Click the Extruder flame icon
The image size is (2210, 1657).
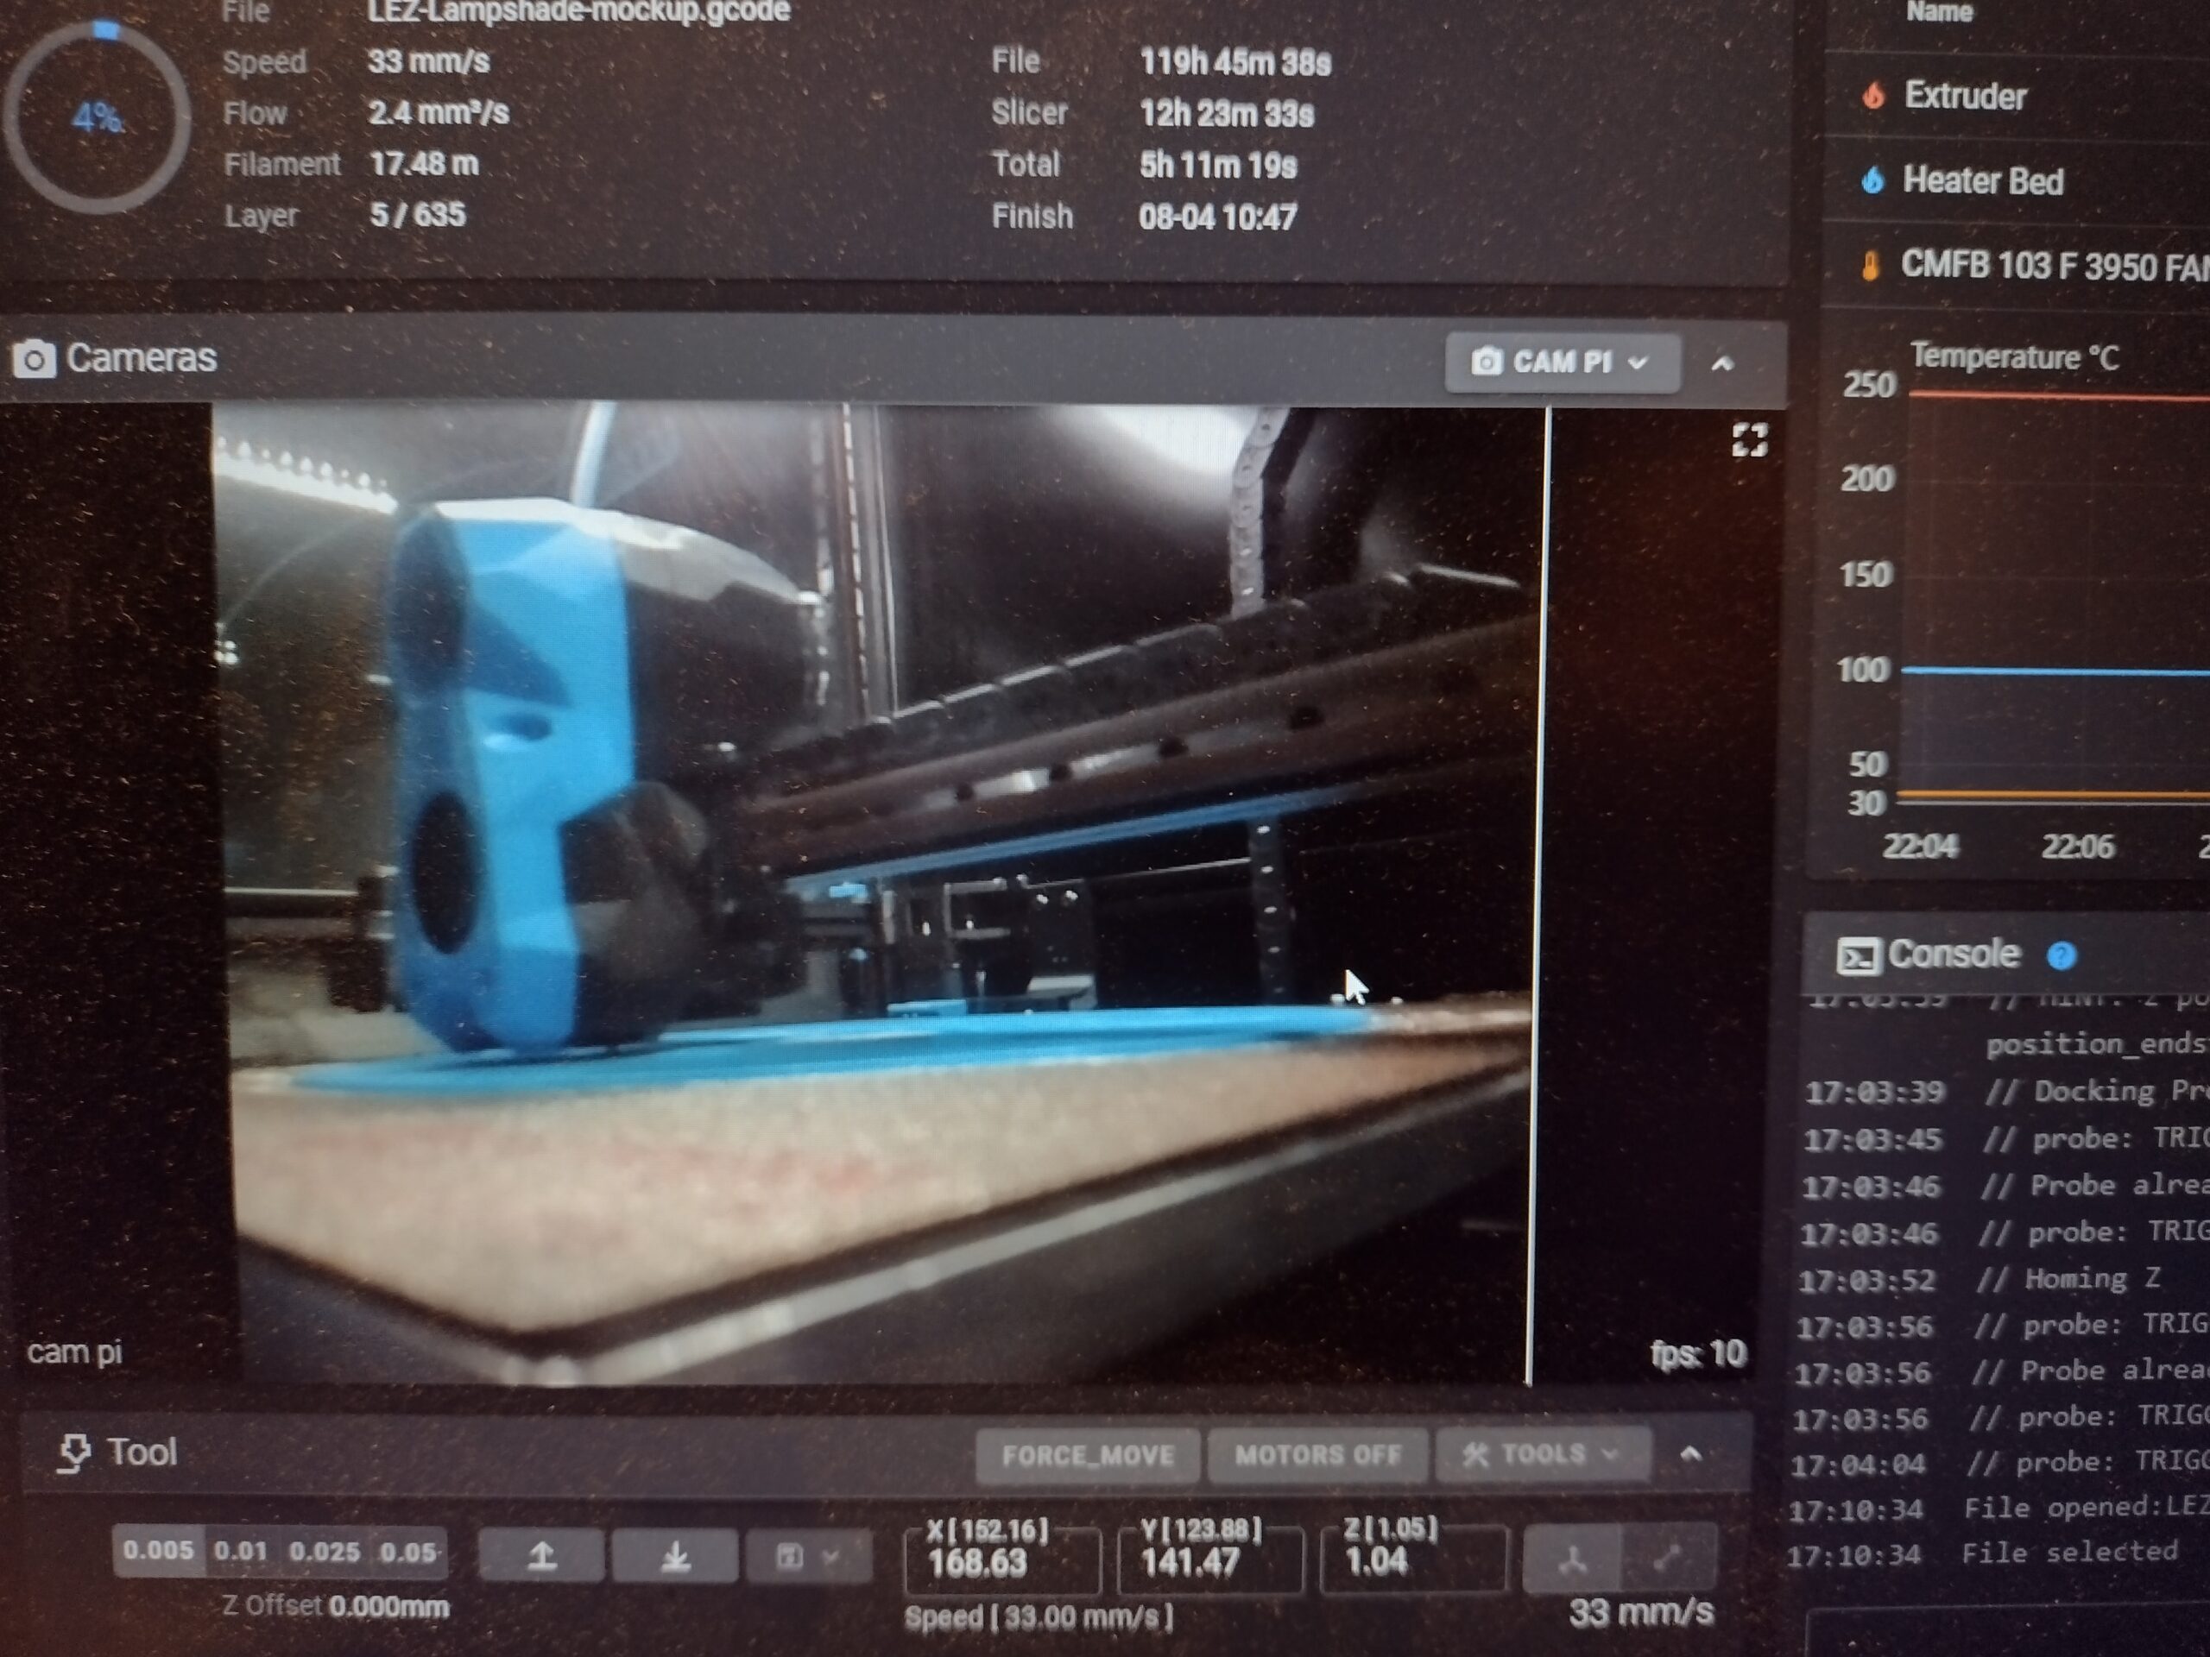1873,96
